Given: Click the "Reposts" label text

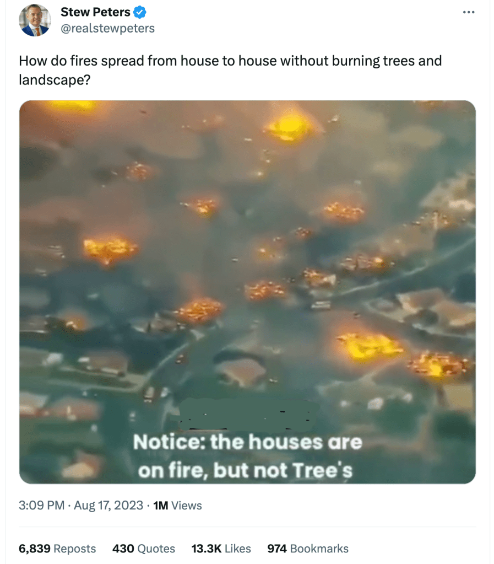Looking at the screenshot, I should point(74,549).
